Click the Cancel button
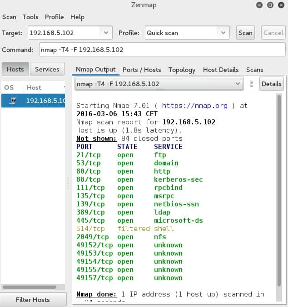Screen dimensions: 288x307 point(273,33)
